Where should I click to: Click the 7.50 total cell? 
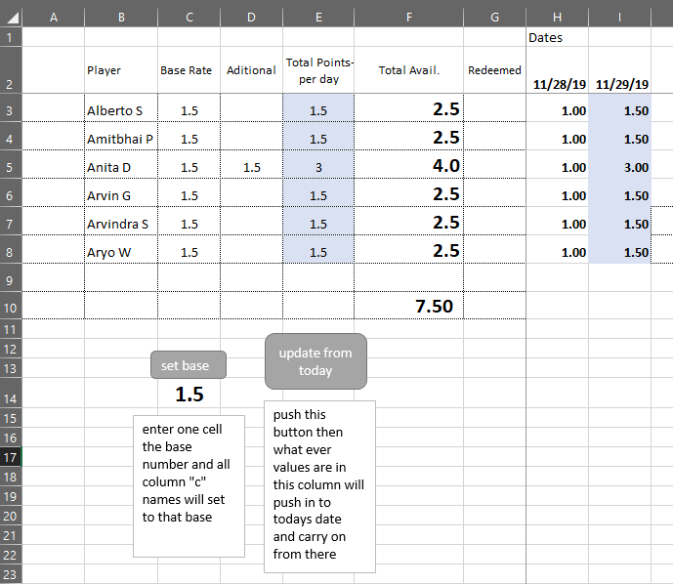click(409, 306)
